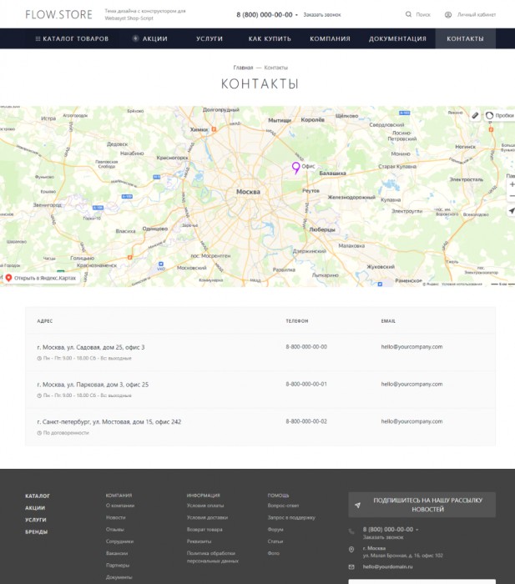Click the purple Офис map marker
The image size is (515, 584).
click(295, 168)
